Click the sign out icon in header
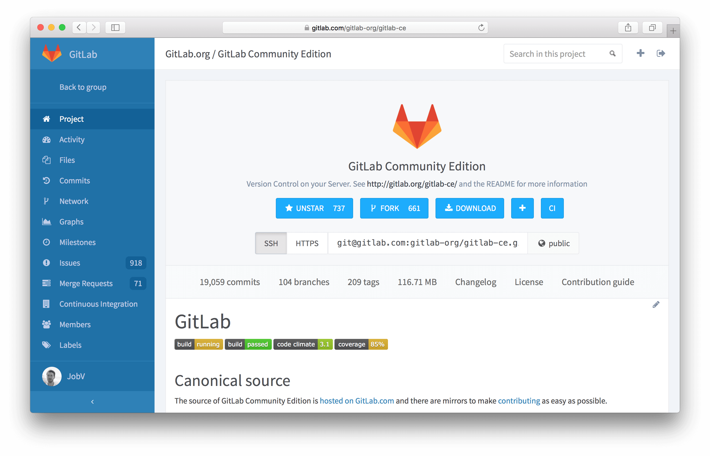 pos(661,53)
